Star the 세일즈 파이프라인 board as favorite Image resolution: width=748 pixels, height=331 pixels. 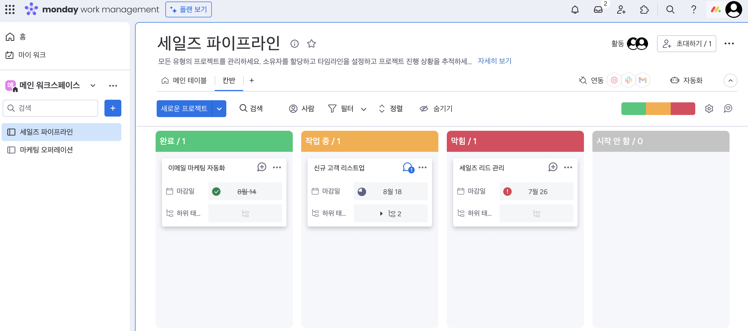(311, 44)
